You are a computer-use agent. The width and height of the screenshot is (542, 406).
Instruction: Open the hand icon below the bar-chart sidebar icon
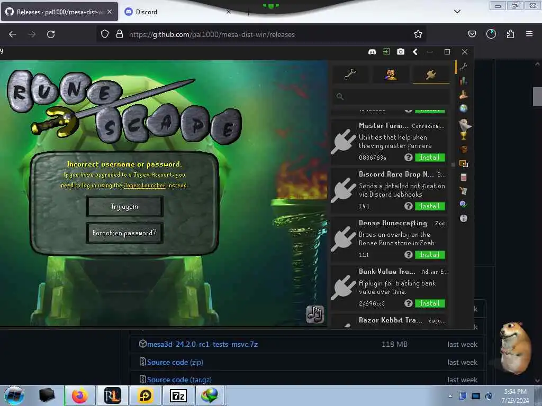click(x=464, y=94)
